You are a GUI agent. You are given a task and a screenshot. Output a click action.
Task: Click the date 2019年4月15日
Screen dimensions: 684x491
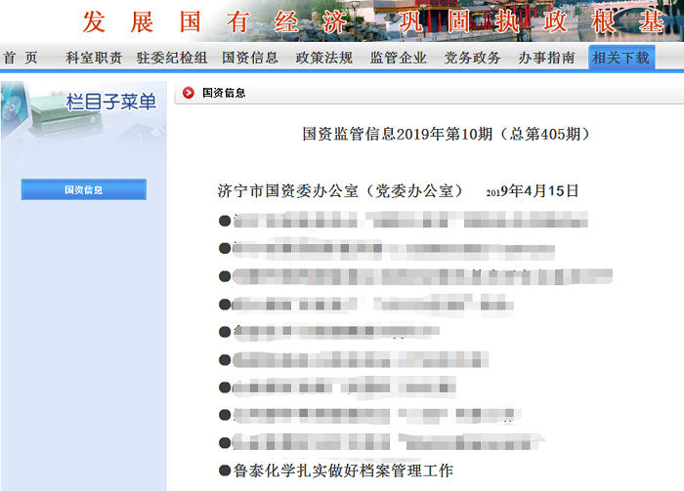coord(533,190)
